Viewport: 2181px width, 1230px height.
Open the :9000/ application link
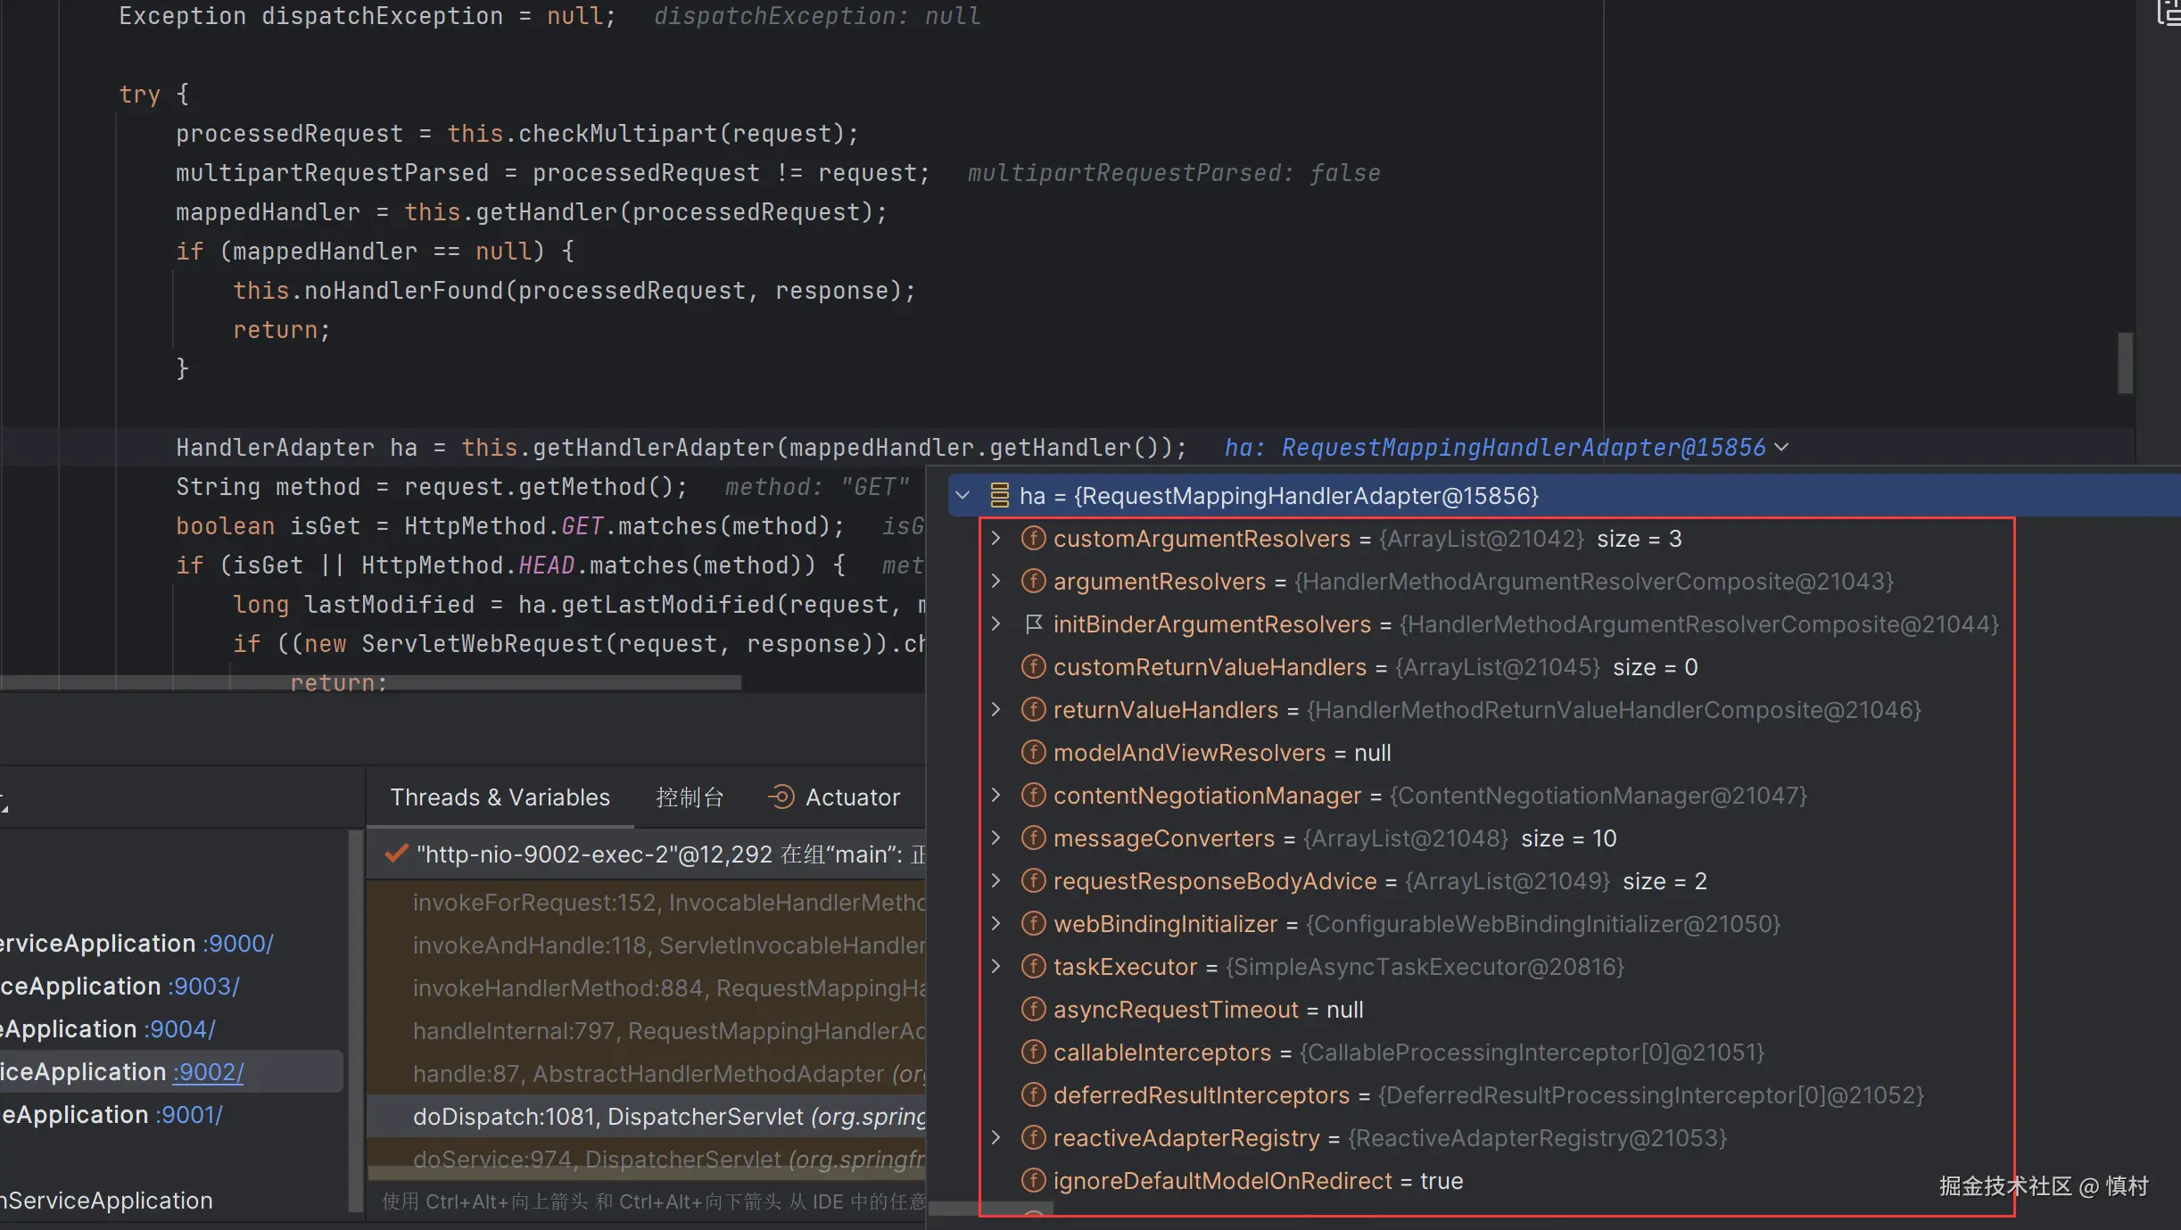pos(237,943)
